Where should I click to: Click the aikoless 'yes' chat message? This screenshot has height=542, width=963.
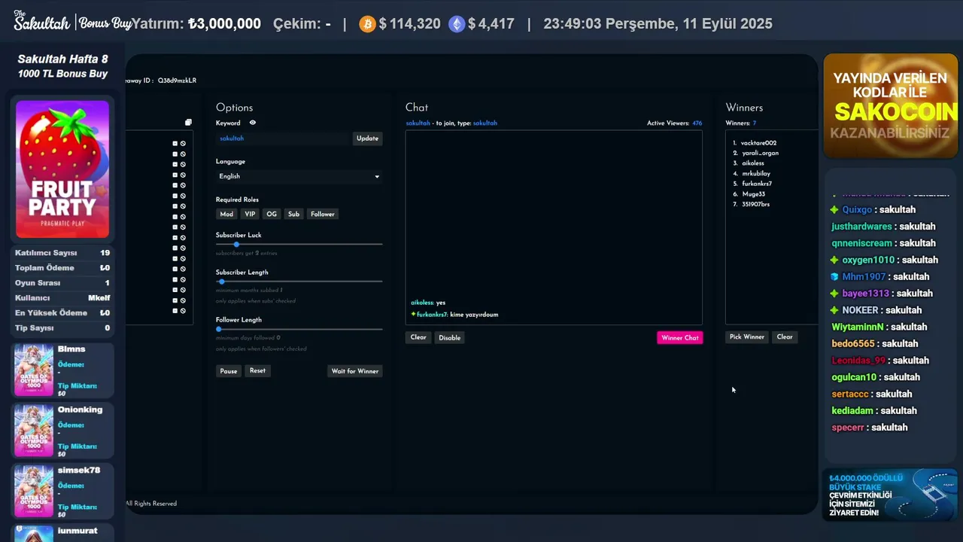click(x=428, y=303)
